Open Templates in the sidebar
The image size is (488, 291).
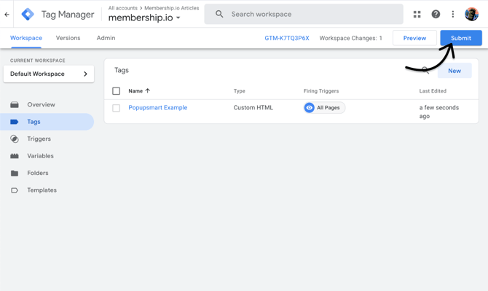point(42,190)
